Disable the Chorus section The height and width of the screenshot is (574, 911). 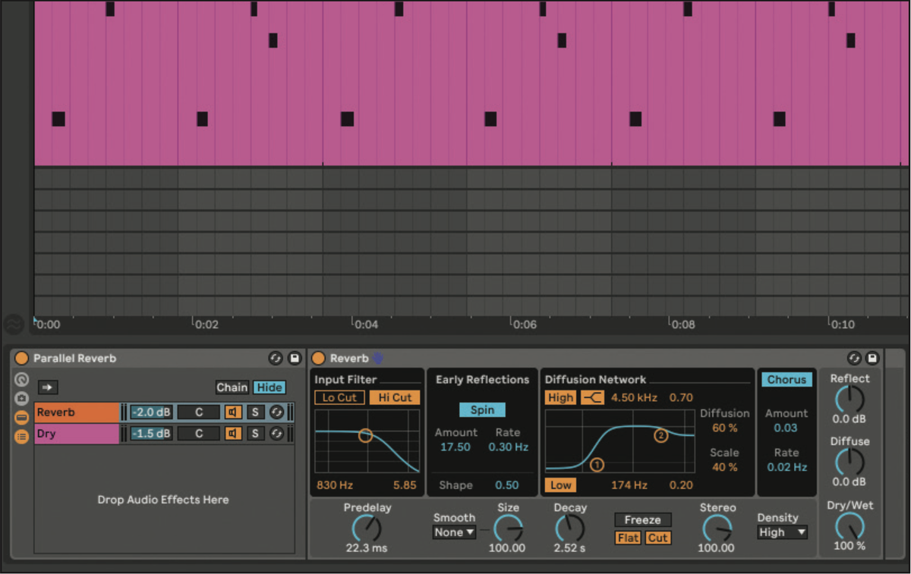(x=786, y=380)
